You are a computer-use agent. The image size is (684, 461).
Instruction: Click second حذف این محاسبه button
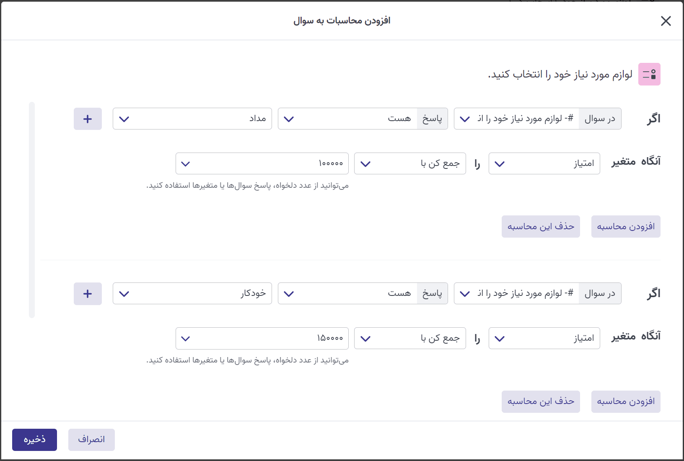click(541, 401)
